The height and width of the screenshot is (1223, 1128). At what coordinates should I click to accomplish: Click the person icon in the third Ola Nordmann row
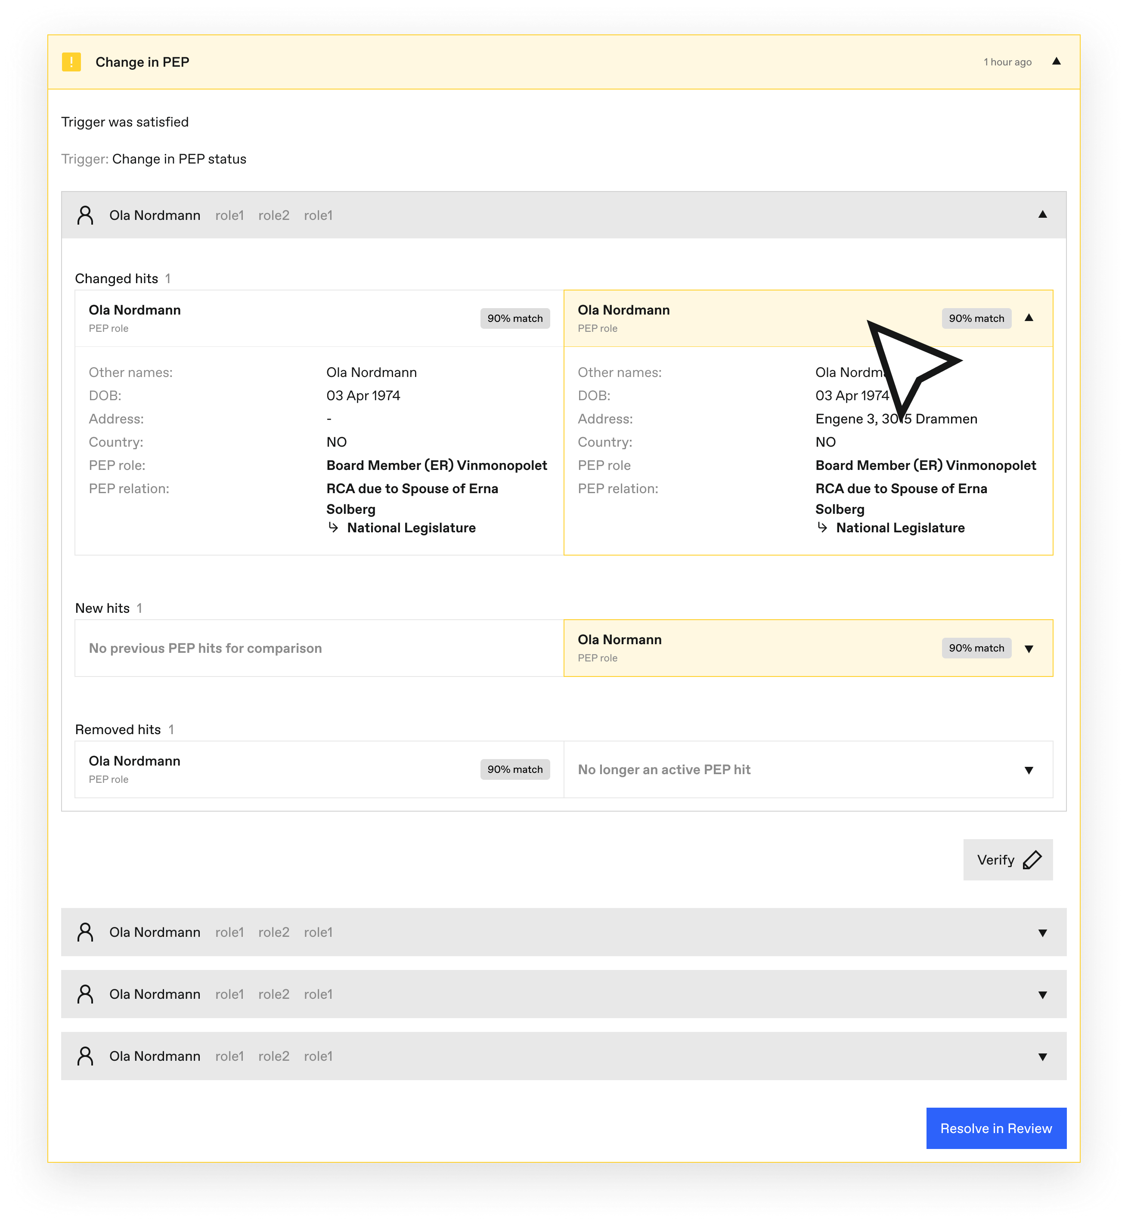point(85,994)
